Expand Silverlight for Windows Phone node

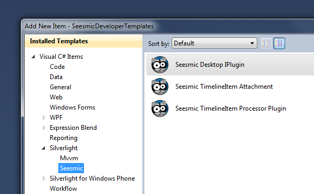44,179
